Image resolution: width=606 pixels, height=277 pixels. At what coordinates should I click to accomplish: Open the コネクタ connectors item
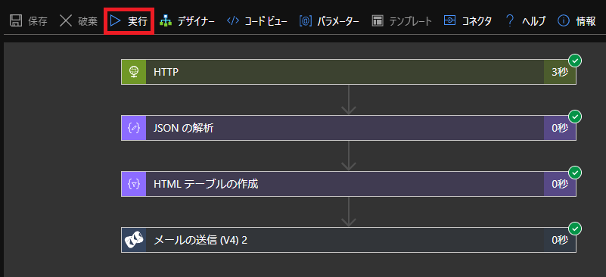pos(468,21)
